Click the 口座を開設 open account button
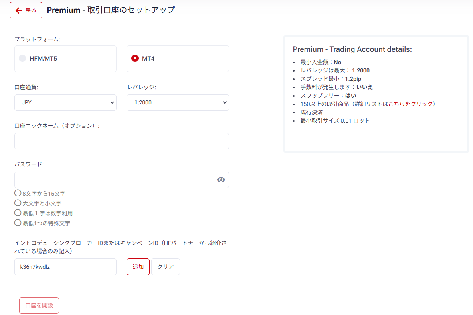Viewport: 473px width, 315px height. [x=39, y=306]
